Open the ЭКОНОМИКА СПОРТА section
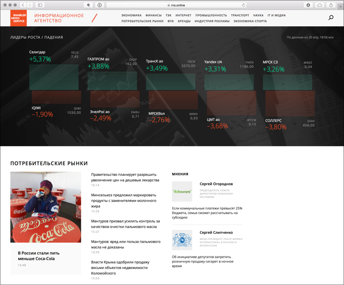 click(250, 21)
